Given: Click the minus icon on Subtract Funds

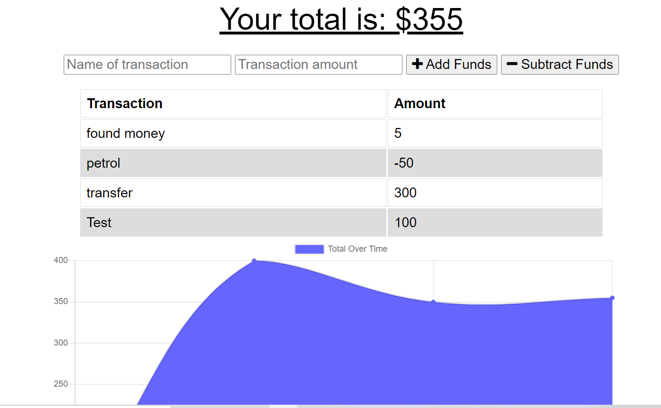Looking at the screenshot, I should pos(512,64).
